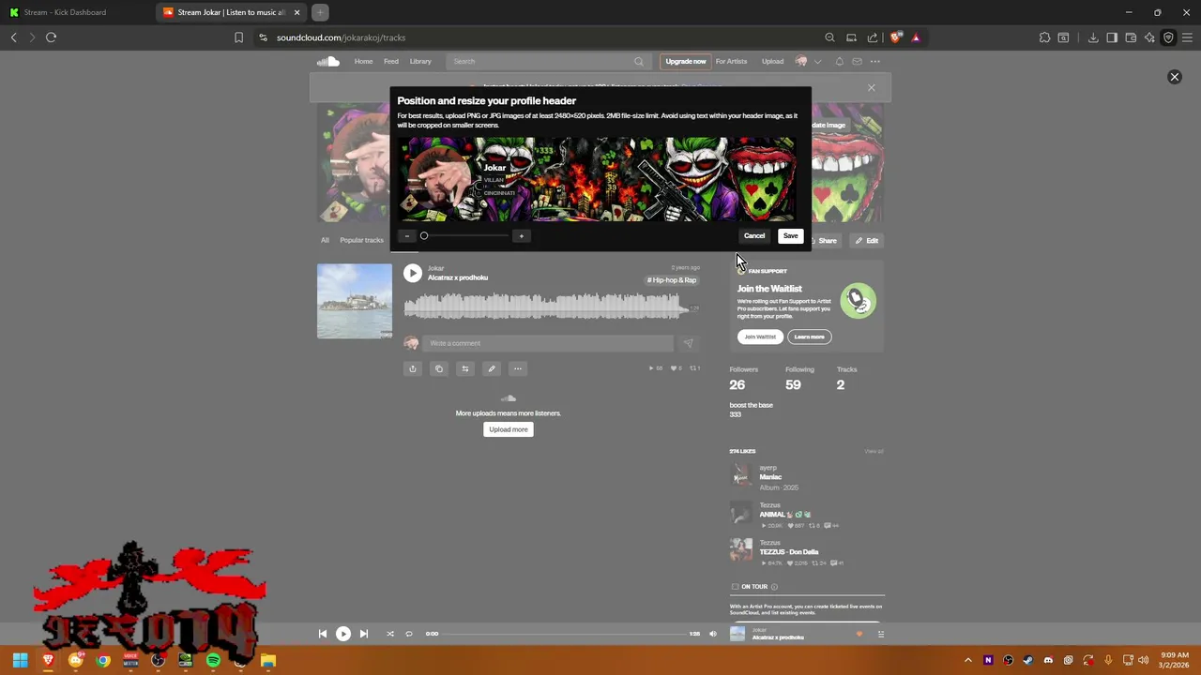Switch to Stream - Kick Dashboard tab
1201x675 pixels.
(x=77, y=12)
